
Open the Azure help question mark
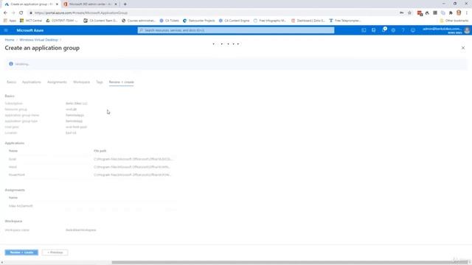(x=403, y=30)
